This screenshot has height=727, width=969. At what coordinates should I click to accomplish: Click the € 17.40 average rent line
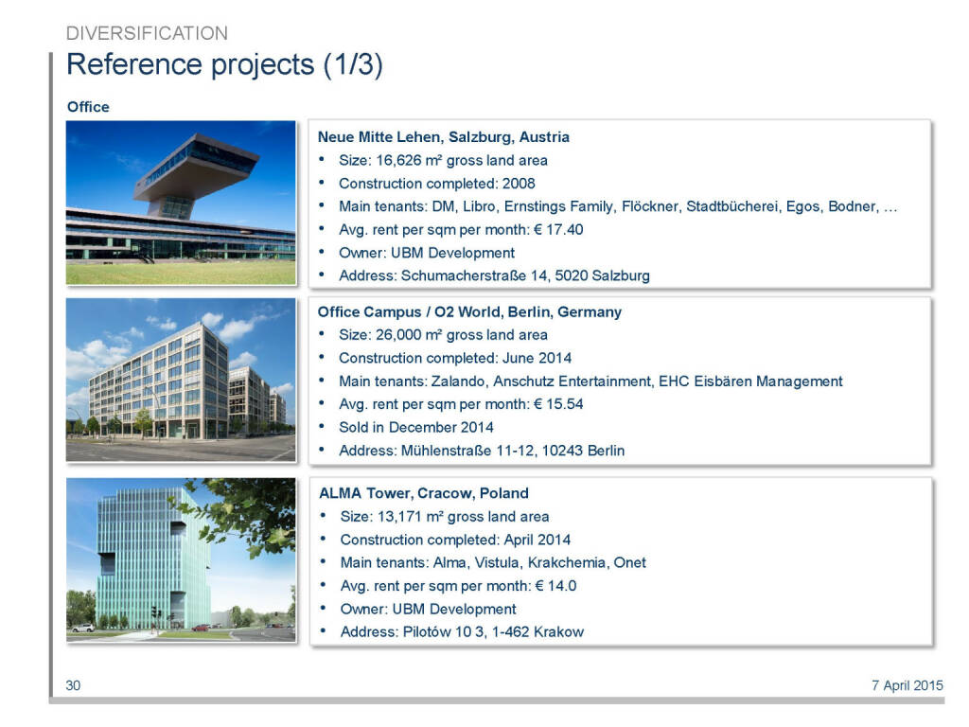click(x=461, y=230)
